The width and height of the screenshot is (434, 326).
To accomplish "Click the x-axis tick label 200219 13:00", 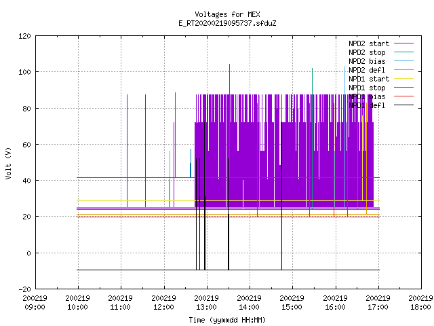I will click(x=206, y=303).
